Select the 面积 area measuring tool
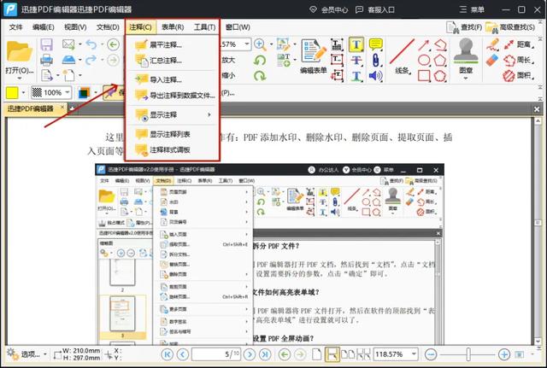Image resolution: width=547 pixels, height=368 pixels. (x=519, y=75)
